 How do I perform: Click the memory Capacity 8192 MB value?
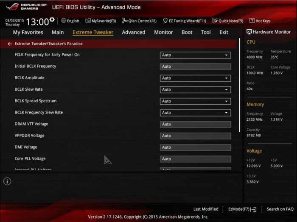pos(254,136)
